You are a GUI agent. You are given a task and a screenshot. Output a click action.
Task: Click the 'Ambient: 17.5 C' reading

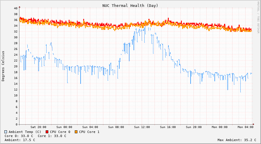(x=20, y=140)
